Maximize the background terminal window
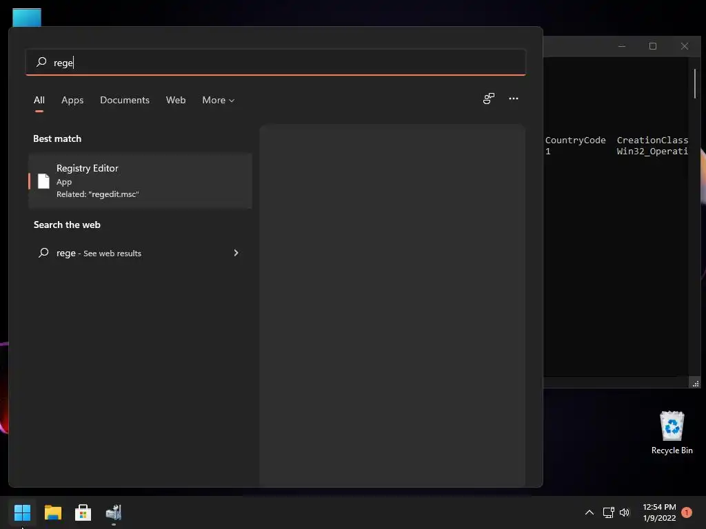Viewport: 706px width, 529px height. click(652, 46)
